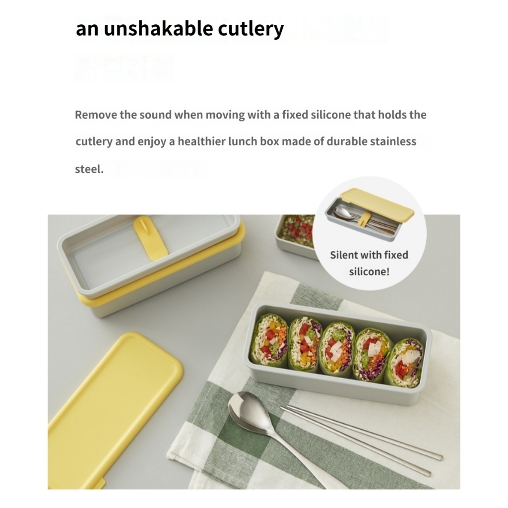
Task: Click the word 'steel.' ending the description
Action: tap(89, 169)
